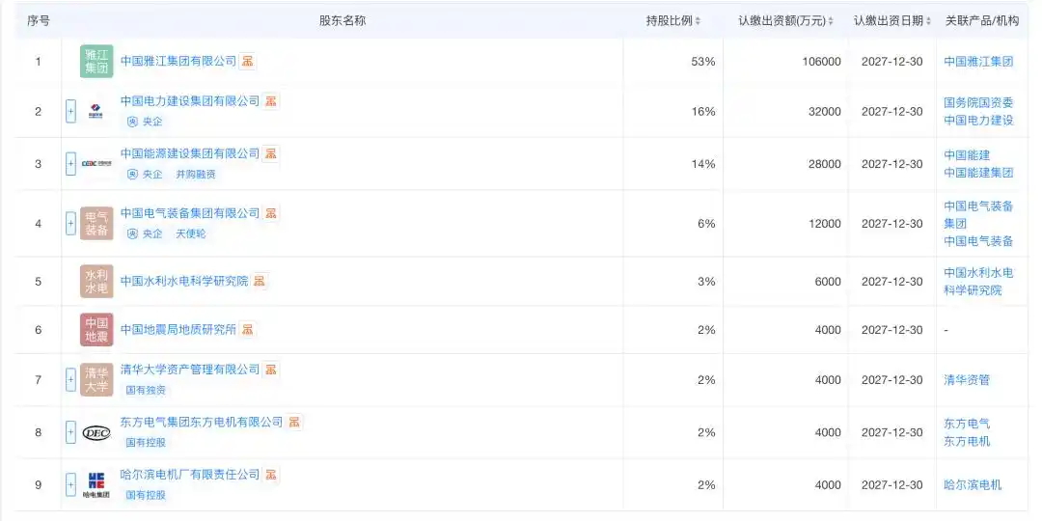The width and height of the screenshot is (1042, 521).
Task: Expand the 中国电力建设集团 shareholder row
Action: pos(70,112)
